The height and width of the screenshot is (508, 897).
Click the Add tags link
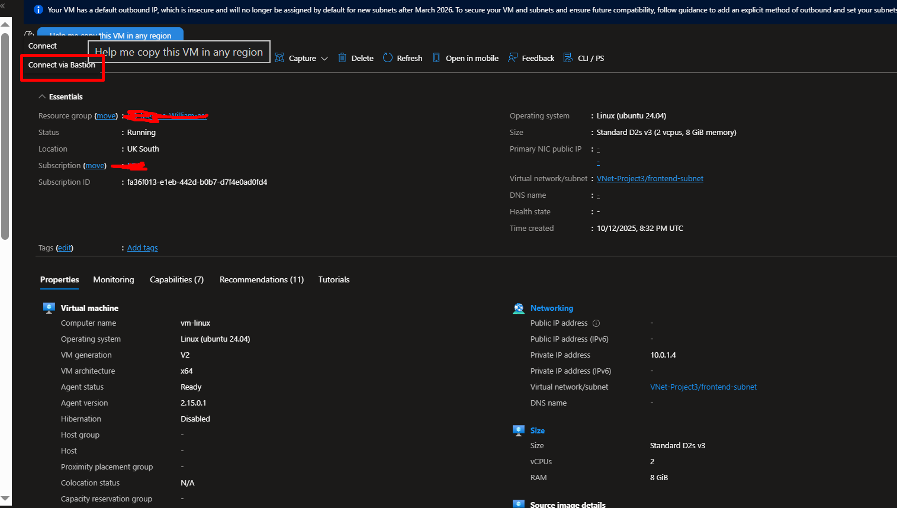[142, 248]
